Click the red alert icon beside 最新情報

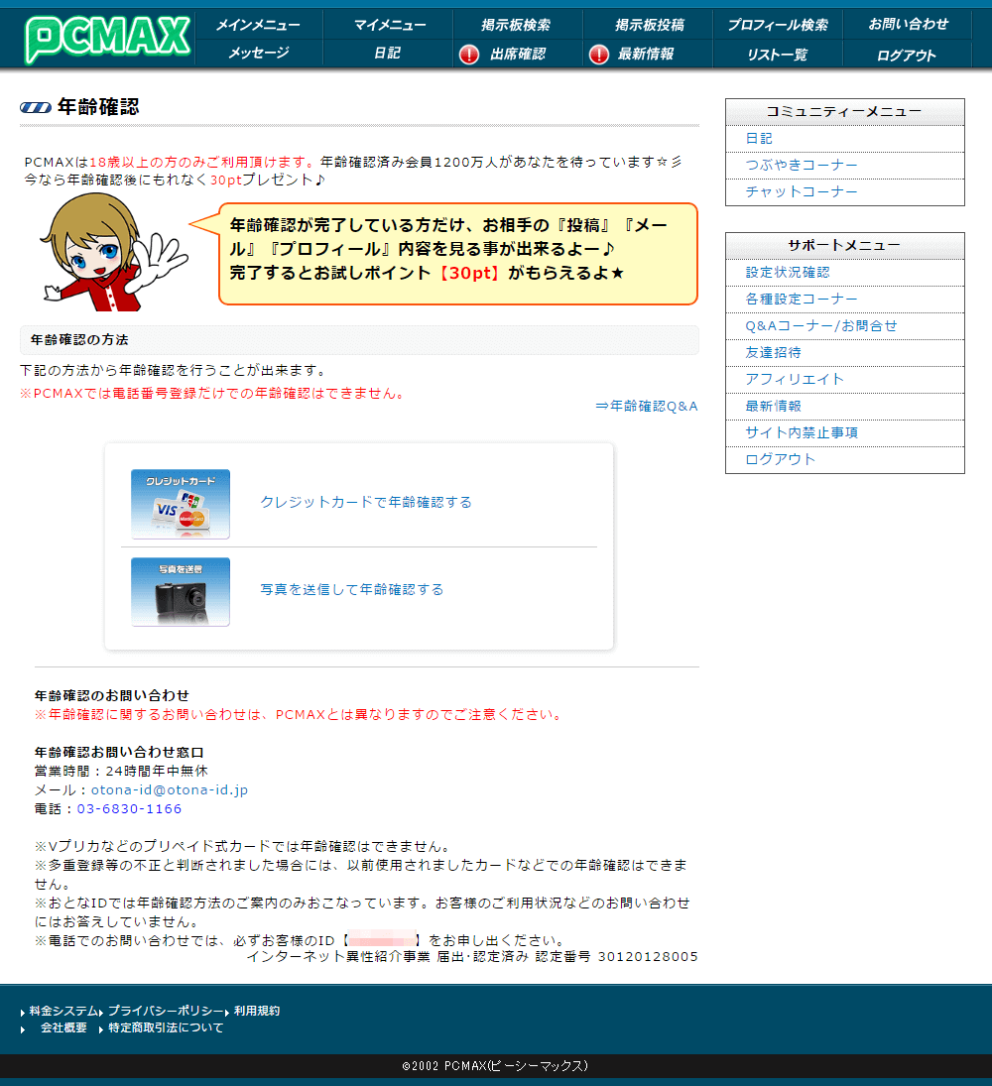599,54
